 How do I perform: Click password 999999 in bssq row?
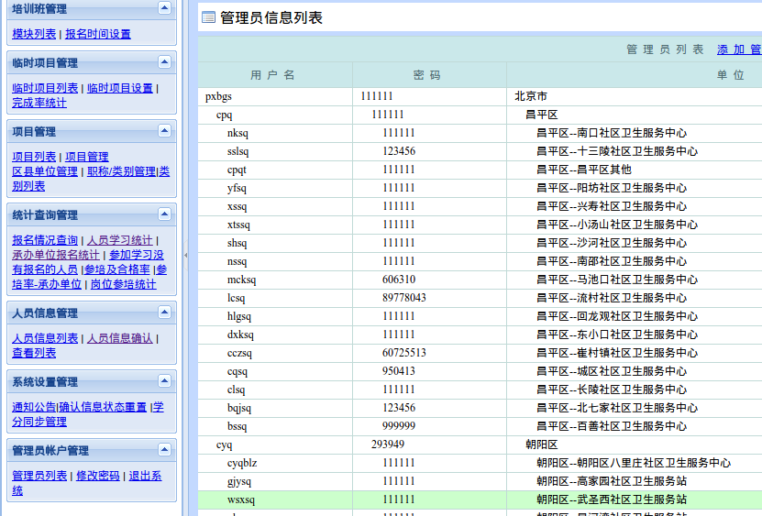pos(399,425)
